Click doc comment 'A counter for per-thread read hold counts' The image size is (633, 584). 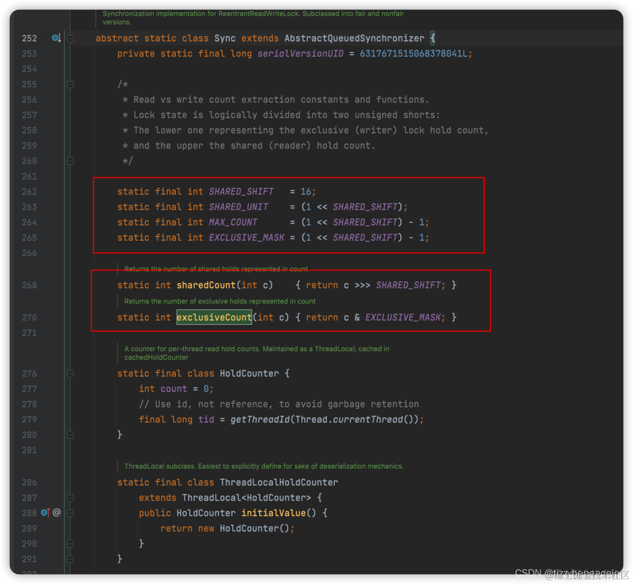256,353
